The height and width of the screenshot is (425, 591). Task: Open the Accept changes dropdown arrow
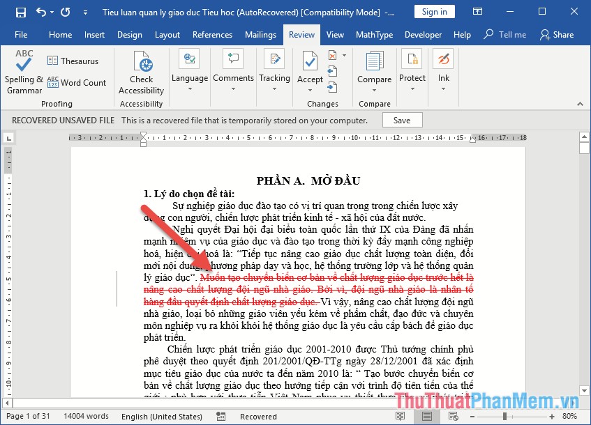click(x=310, y=89)
